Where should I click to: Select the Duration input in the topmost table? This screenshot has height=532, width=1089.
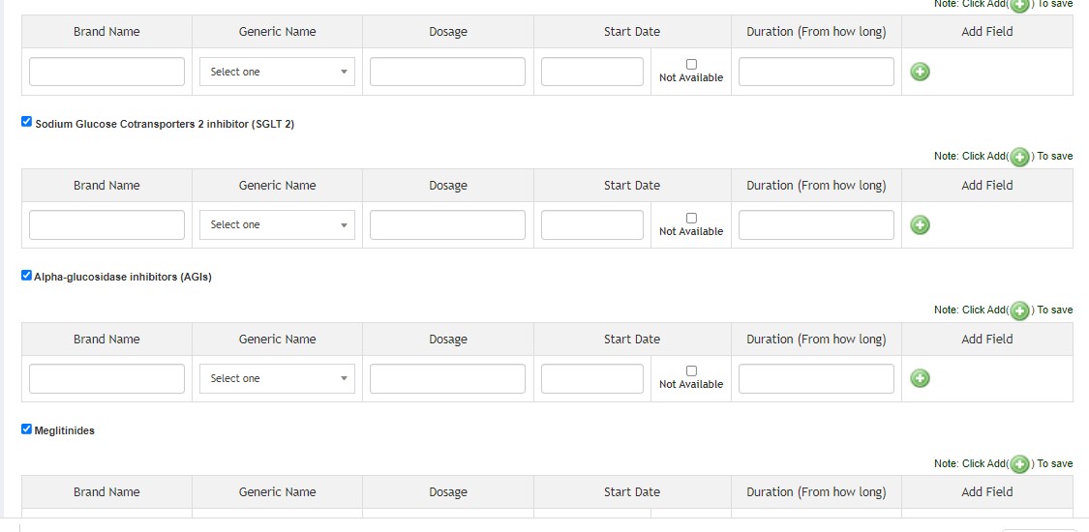(x=816, y=72)
